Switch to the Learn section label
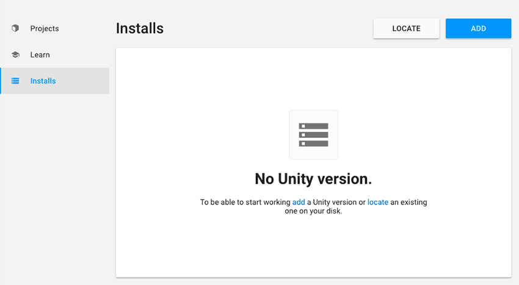 pos(40,55)
